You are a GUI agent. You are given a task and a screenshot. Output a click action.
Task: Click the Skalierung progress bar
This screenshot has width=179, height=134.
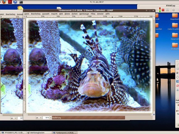[x=88, y=118]
